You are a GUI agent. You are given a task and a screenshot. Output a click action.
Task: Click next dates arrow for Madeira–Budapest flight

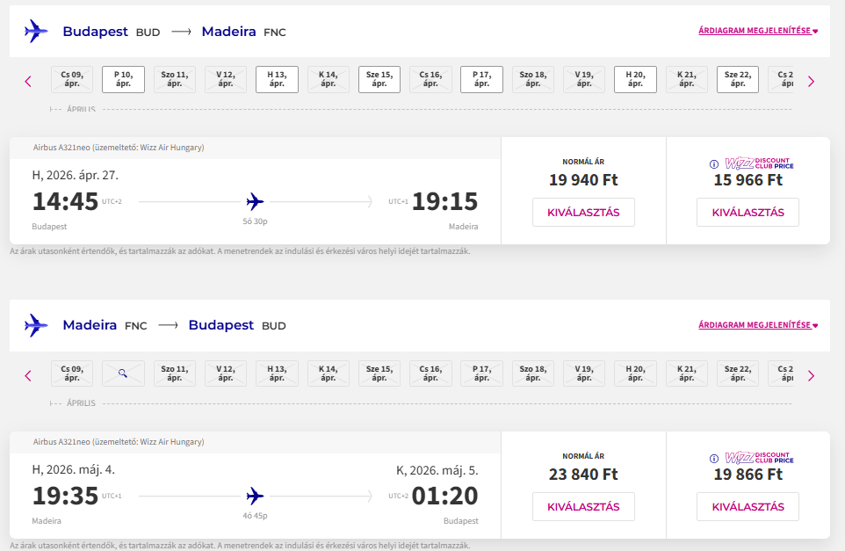pos(811,375)
